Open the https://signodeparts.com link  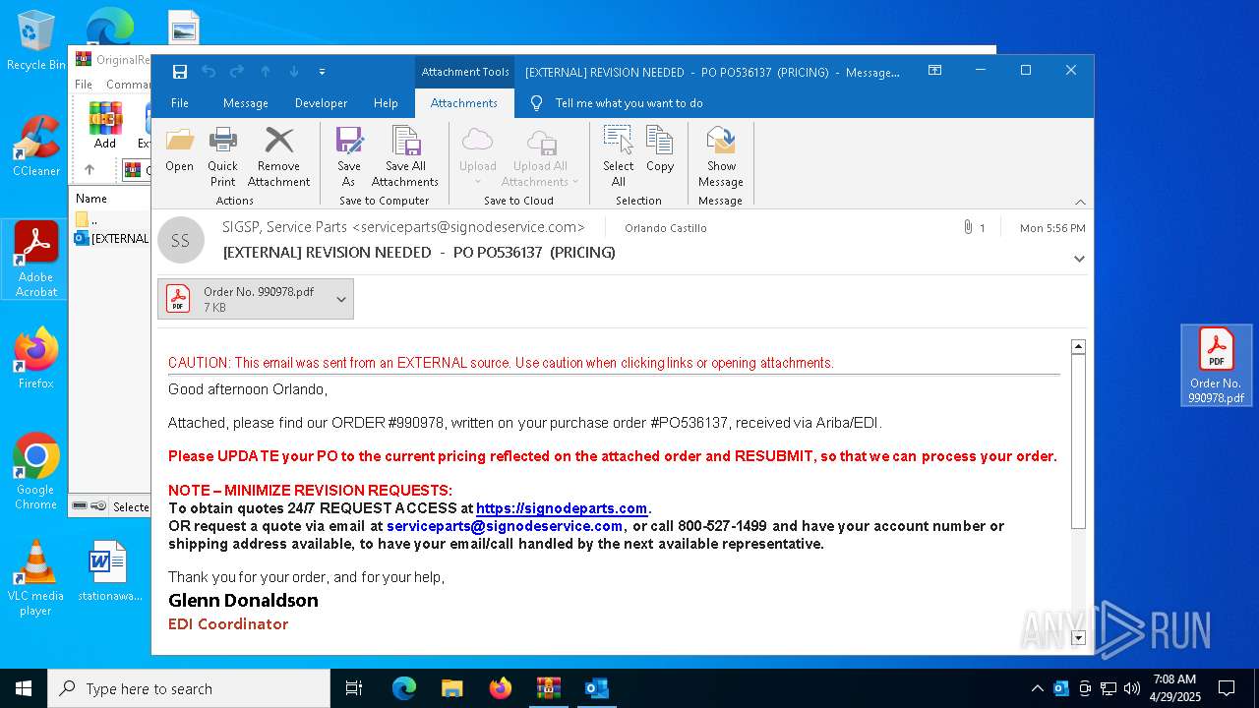(x=562, y=508)
